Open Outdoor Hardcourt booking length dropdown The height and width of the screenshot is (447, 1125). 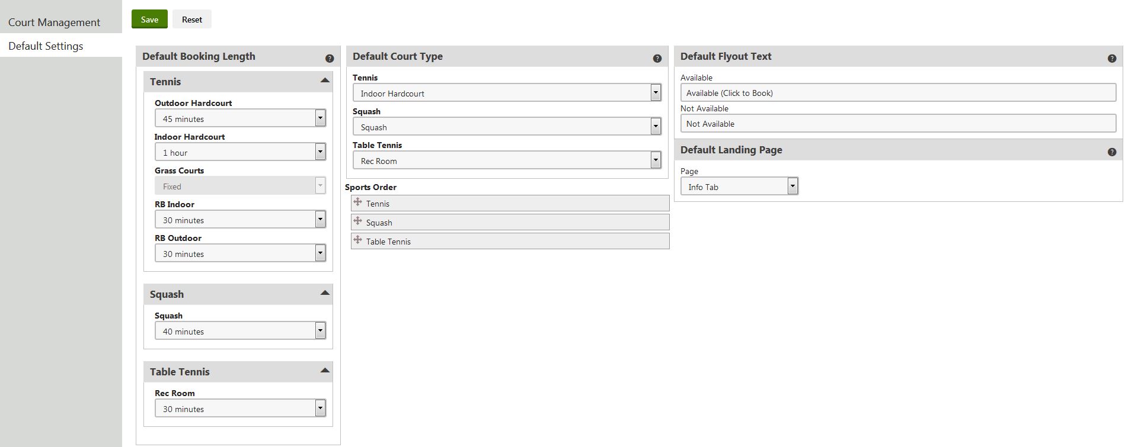coord(320,118)
